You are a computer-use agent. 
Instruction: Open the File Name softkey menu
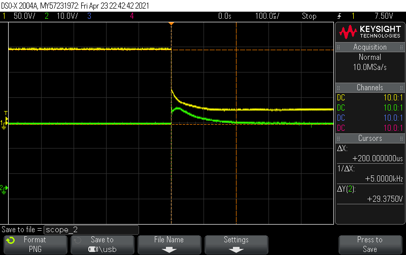click(168, 244)
